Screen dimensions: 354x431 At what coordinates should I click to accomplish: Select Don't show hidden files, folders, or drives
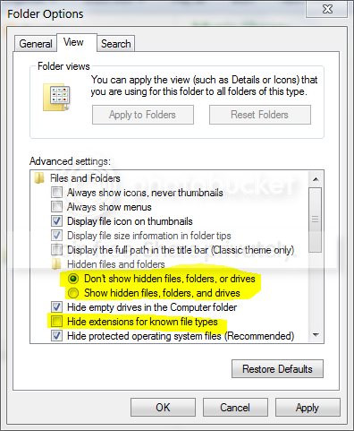(73, 279)
